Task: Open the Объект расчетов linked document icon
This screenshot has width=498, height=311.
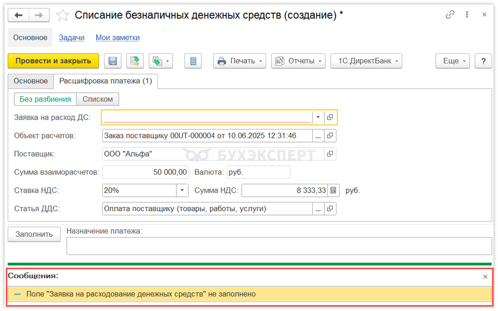Action: [330, 135]
